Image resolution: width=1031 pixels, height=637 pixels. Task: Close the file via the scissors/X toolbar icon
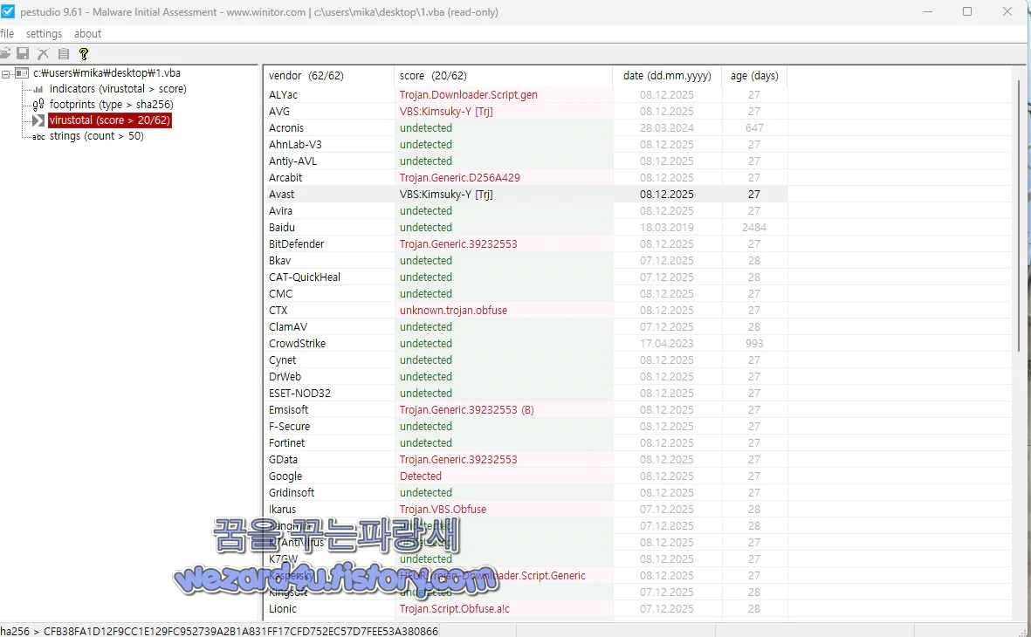coord(43,53)
